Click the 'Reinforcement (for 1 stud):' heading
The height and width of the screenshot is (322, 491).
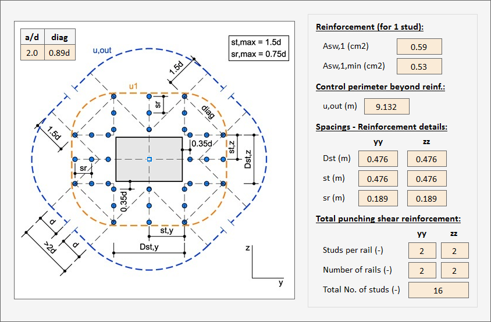point(369,27)
